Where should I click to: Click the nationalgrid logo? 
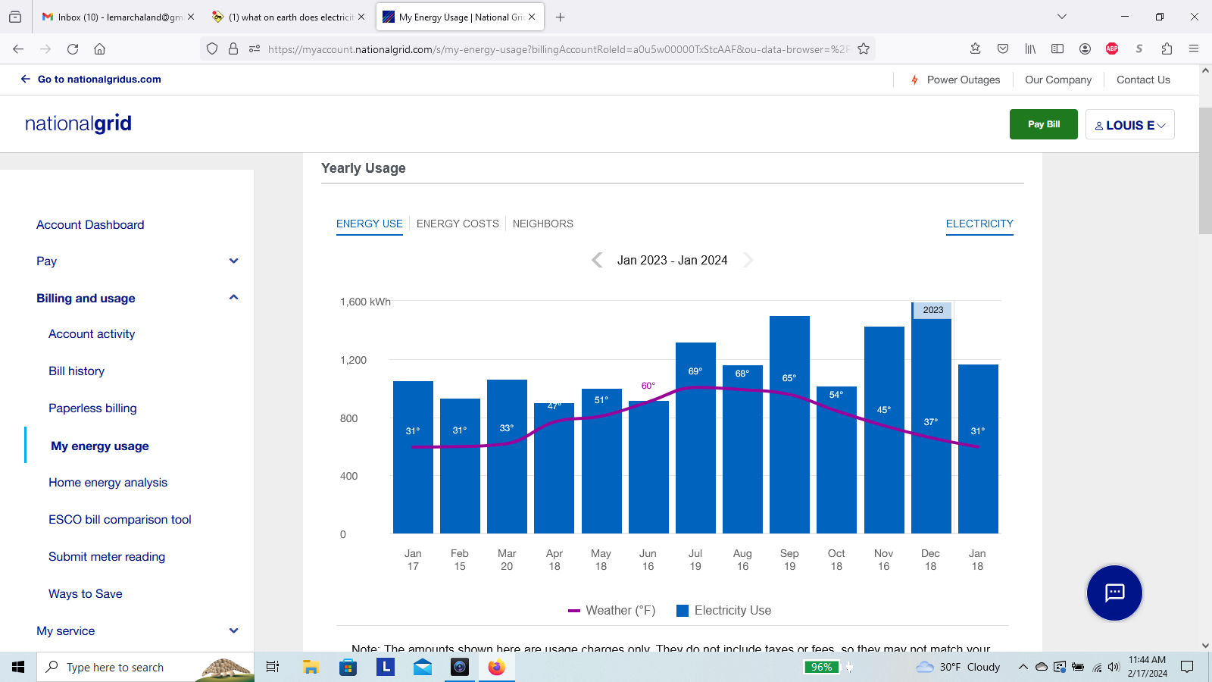click(78, 124)
